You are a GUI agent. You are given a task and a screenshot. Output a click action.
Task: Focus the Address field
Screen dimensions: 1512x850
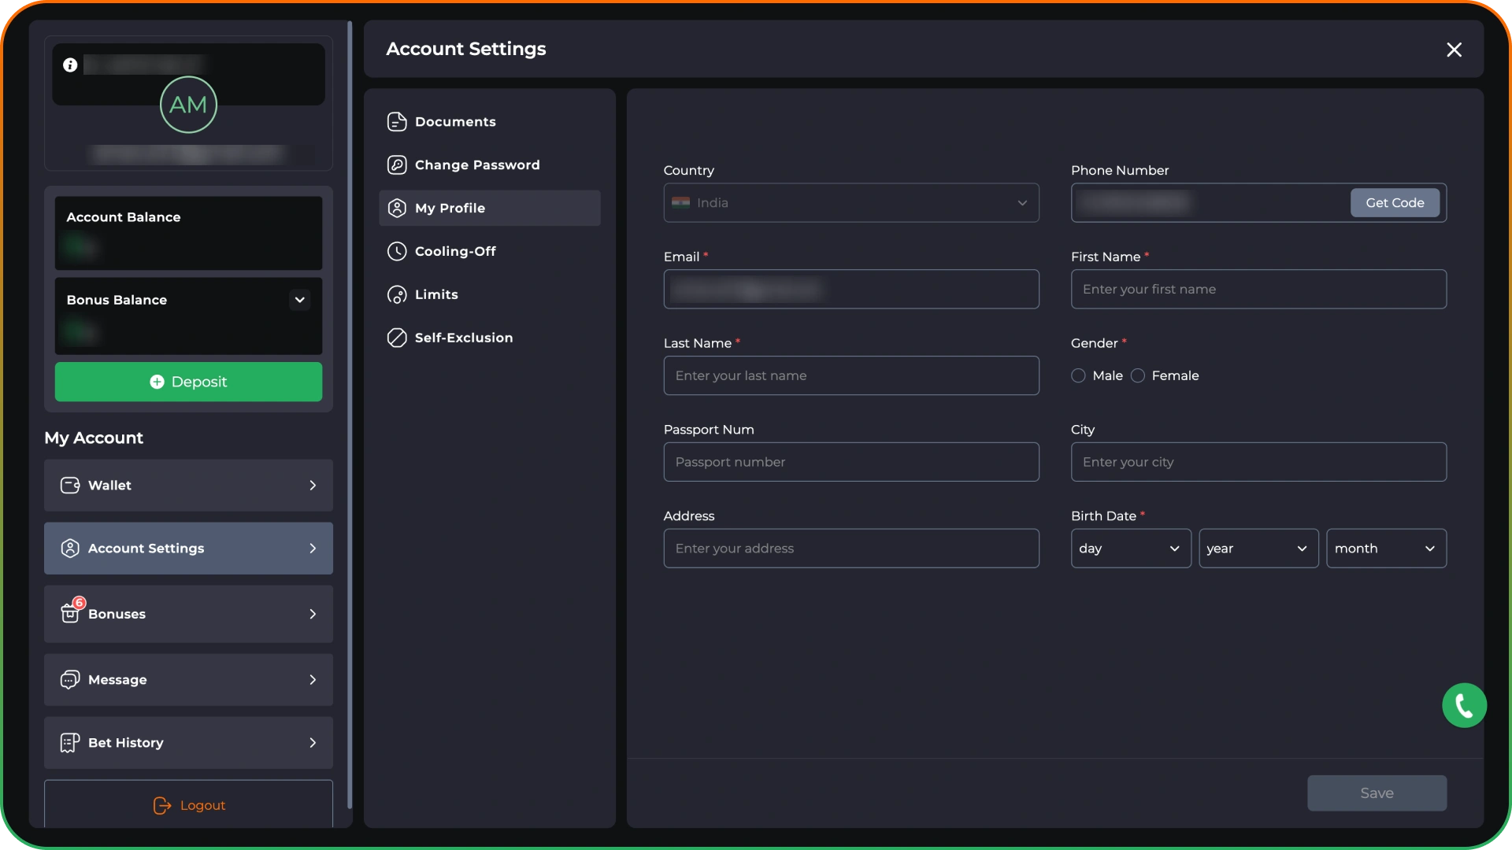(x=851, y=549)
